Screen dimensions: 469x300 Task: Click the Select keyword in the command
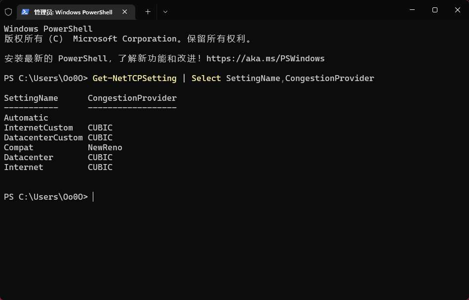tap(206, 78)
